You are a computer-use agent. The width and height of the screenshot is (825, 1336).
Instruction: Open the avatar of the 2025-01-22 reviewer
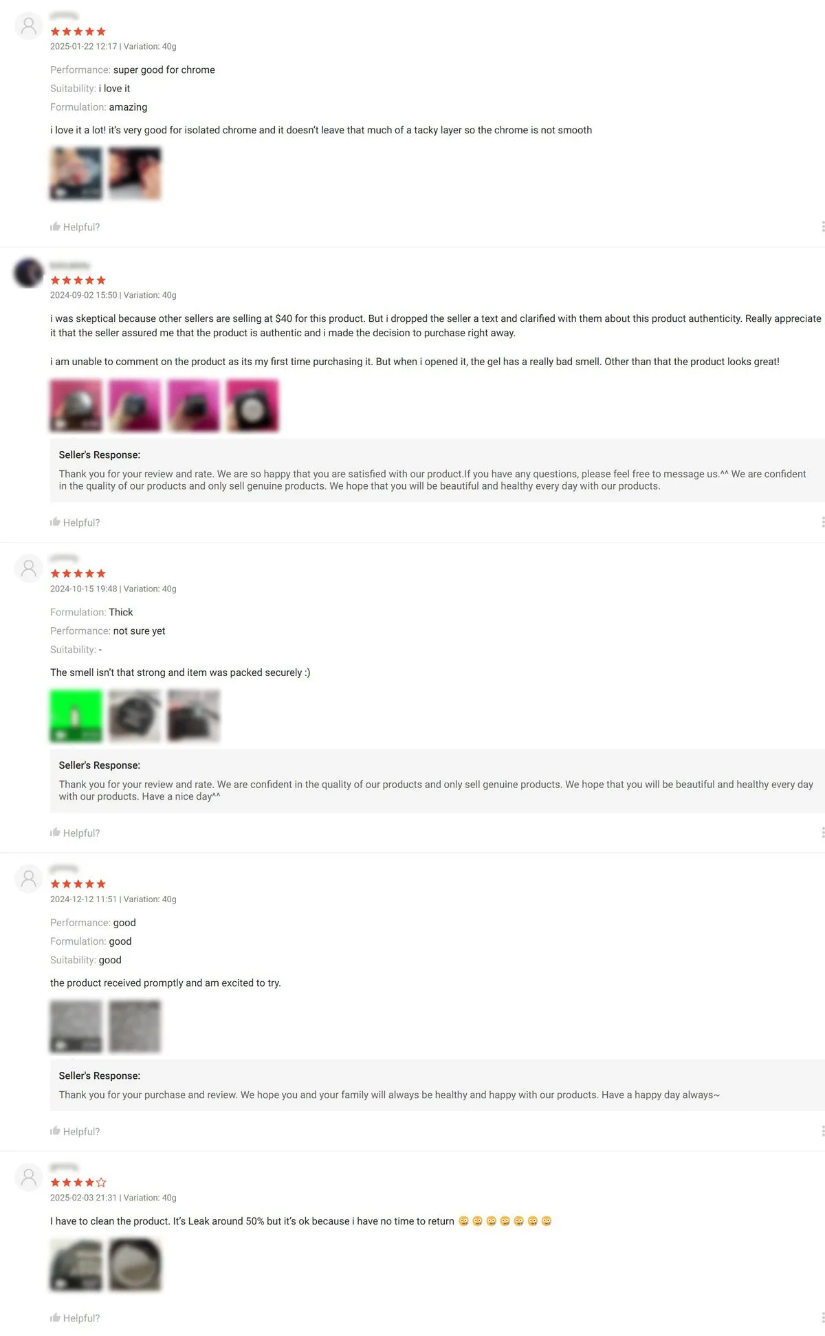(x=29, y=26)
